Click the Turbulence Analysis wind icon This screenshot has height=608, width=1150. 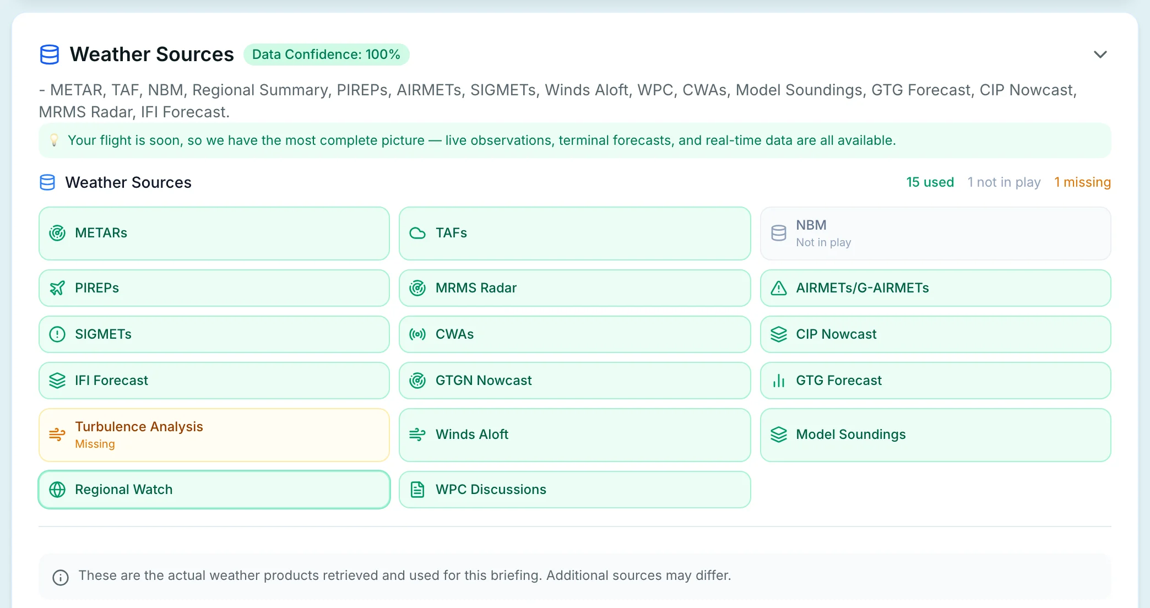(57, 435)
